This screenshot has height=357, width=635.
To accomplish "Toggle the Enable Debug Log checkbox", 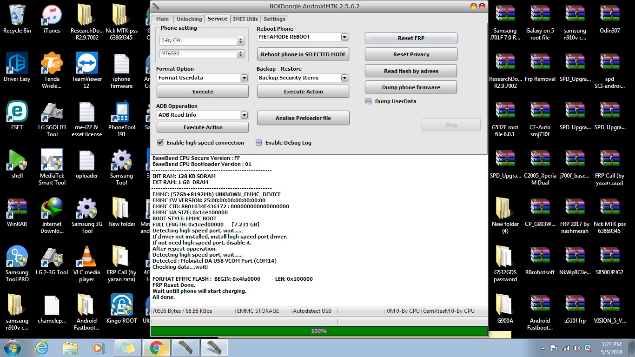I will click(259, 143).
